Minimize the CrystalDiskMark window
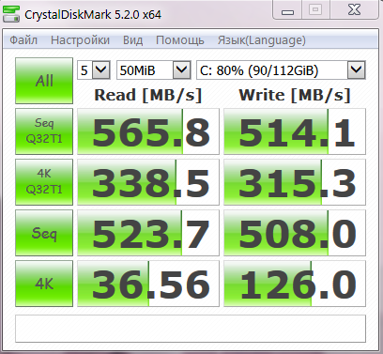 (x=287, y=10)
